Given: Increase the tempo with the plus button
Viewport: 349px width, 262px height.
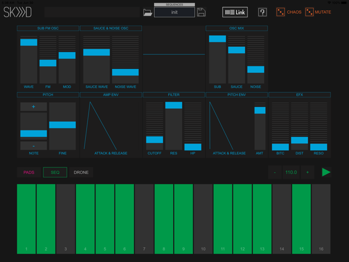Looking at the screenshot, I should click(307, 172).
